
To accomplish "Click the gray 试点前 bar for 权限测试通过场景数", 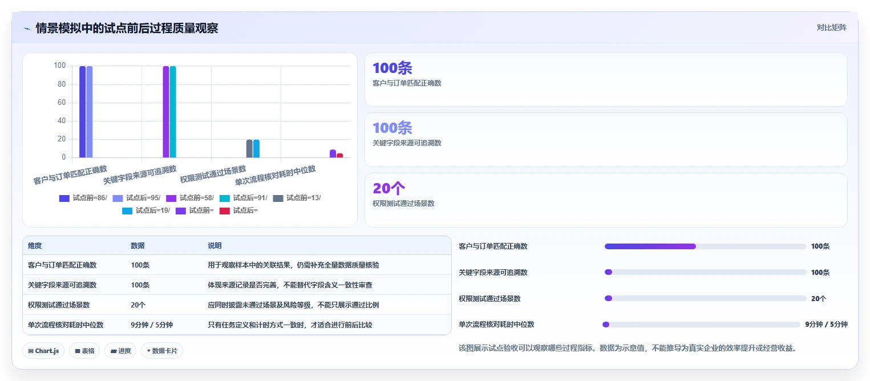I will coord(249,148).
